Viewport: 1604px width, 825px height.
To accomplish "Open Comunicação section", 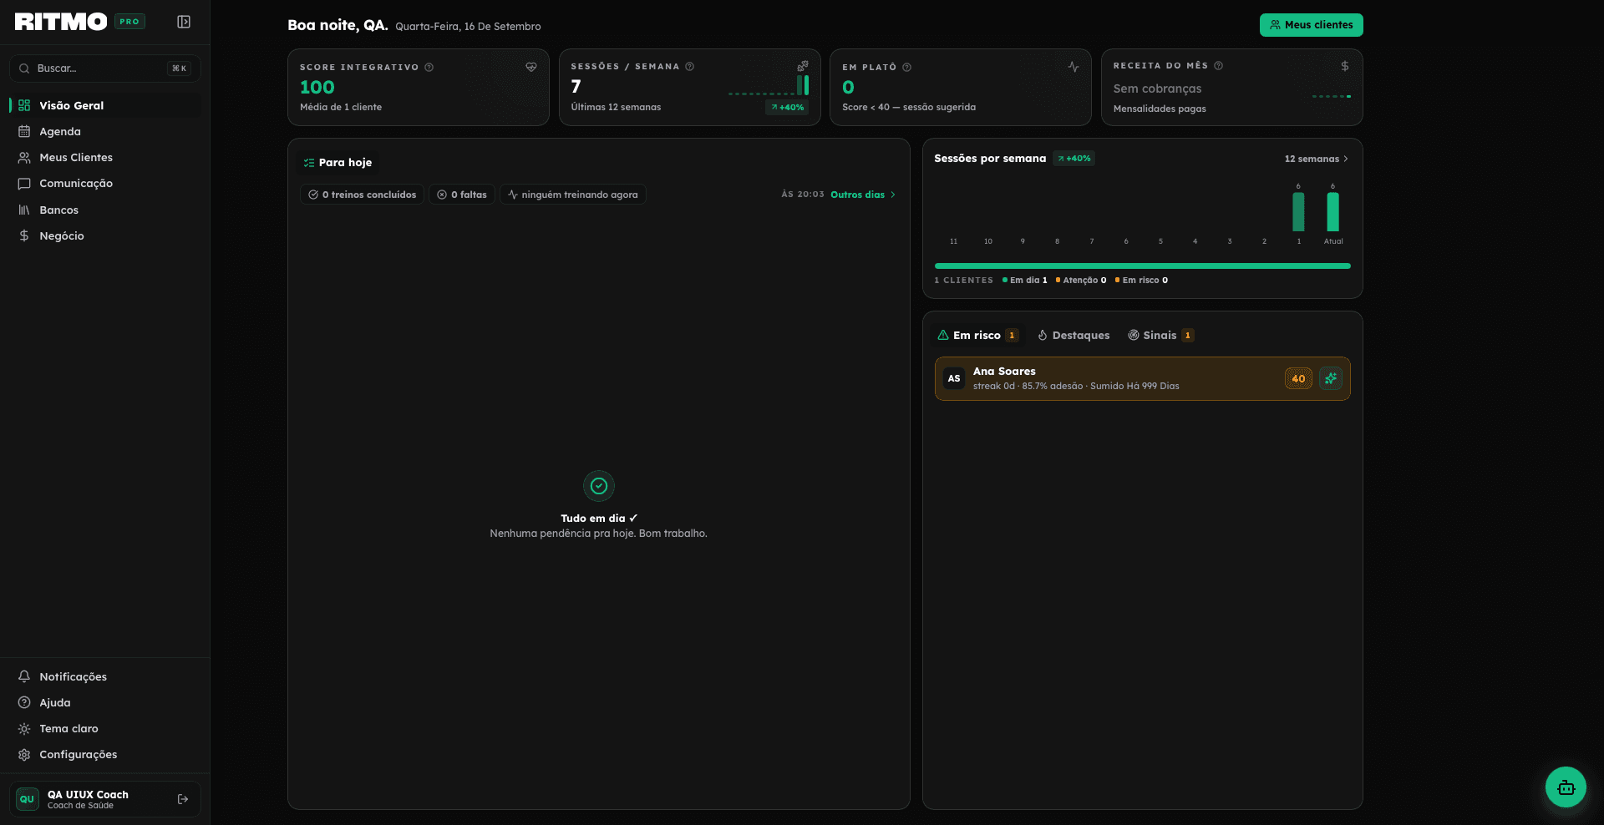I will [x=105, y=184].
